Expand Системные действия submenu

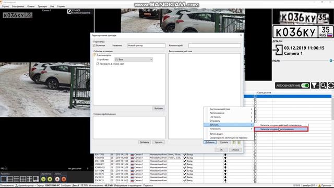pos(229,109)
